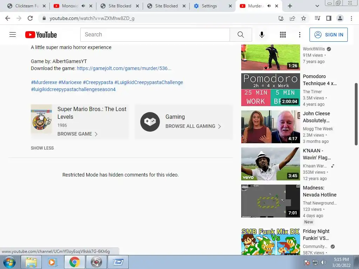Image resolution: width=359 pixels, height=269 pixels.
Task: Share this page via share icon
Action: coord(292,18)
